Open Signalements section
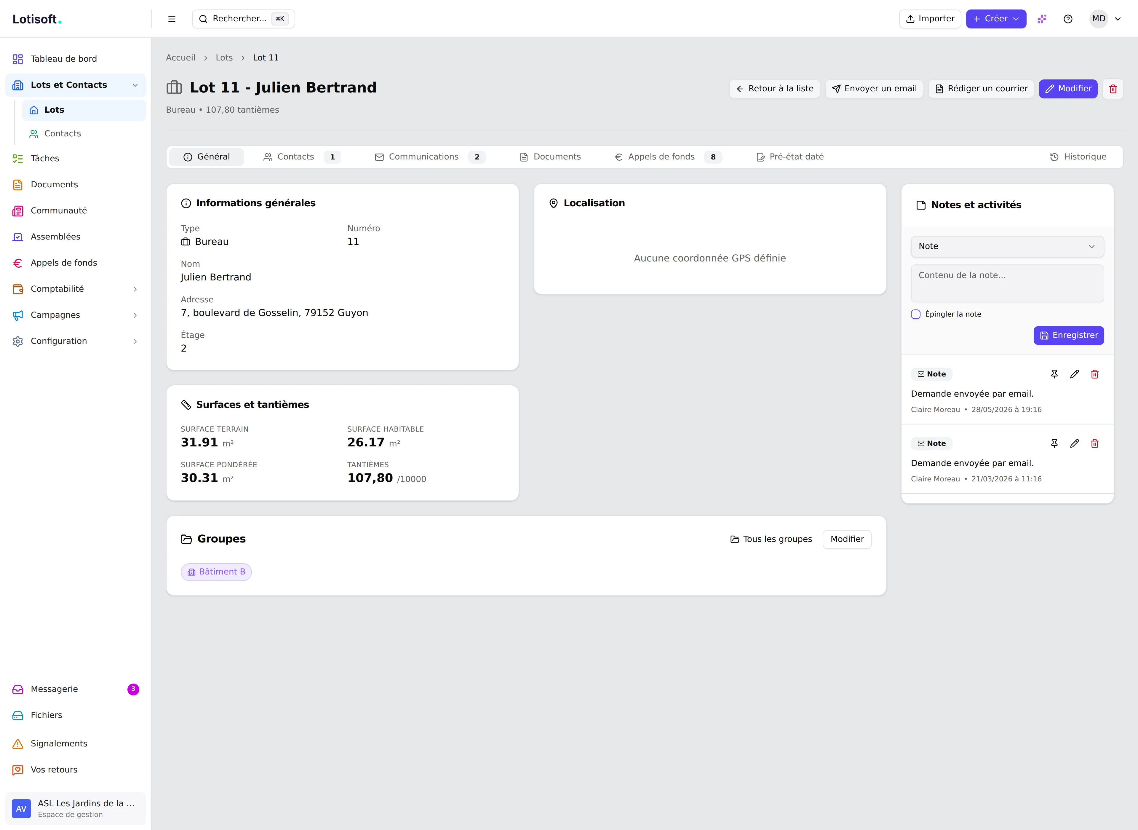Screen dimensions: 1138x830 point(75,743)
